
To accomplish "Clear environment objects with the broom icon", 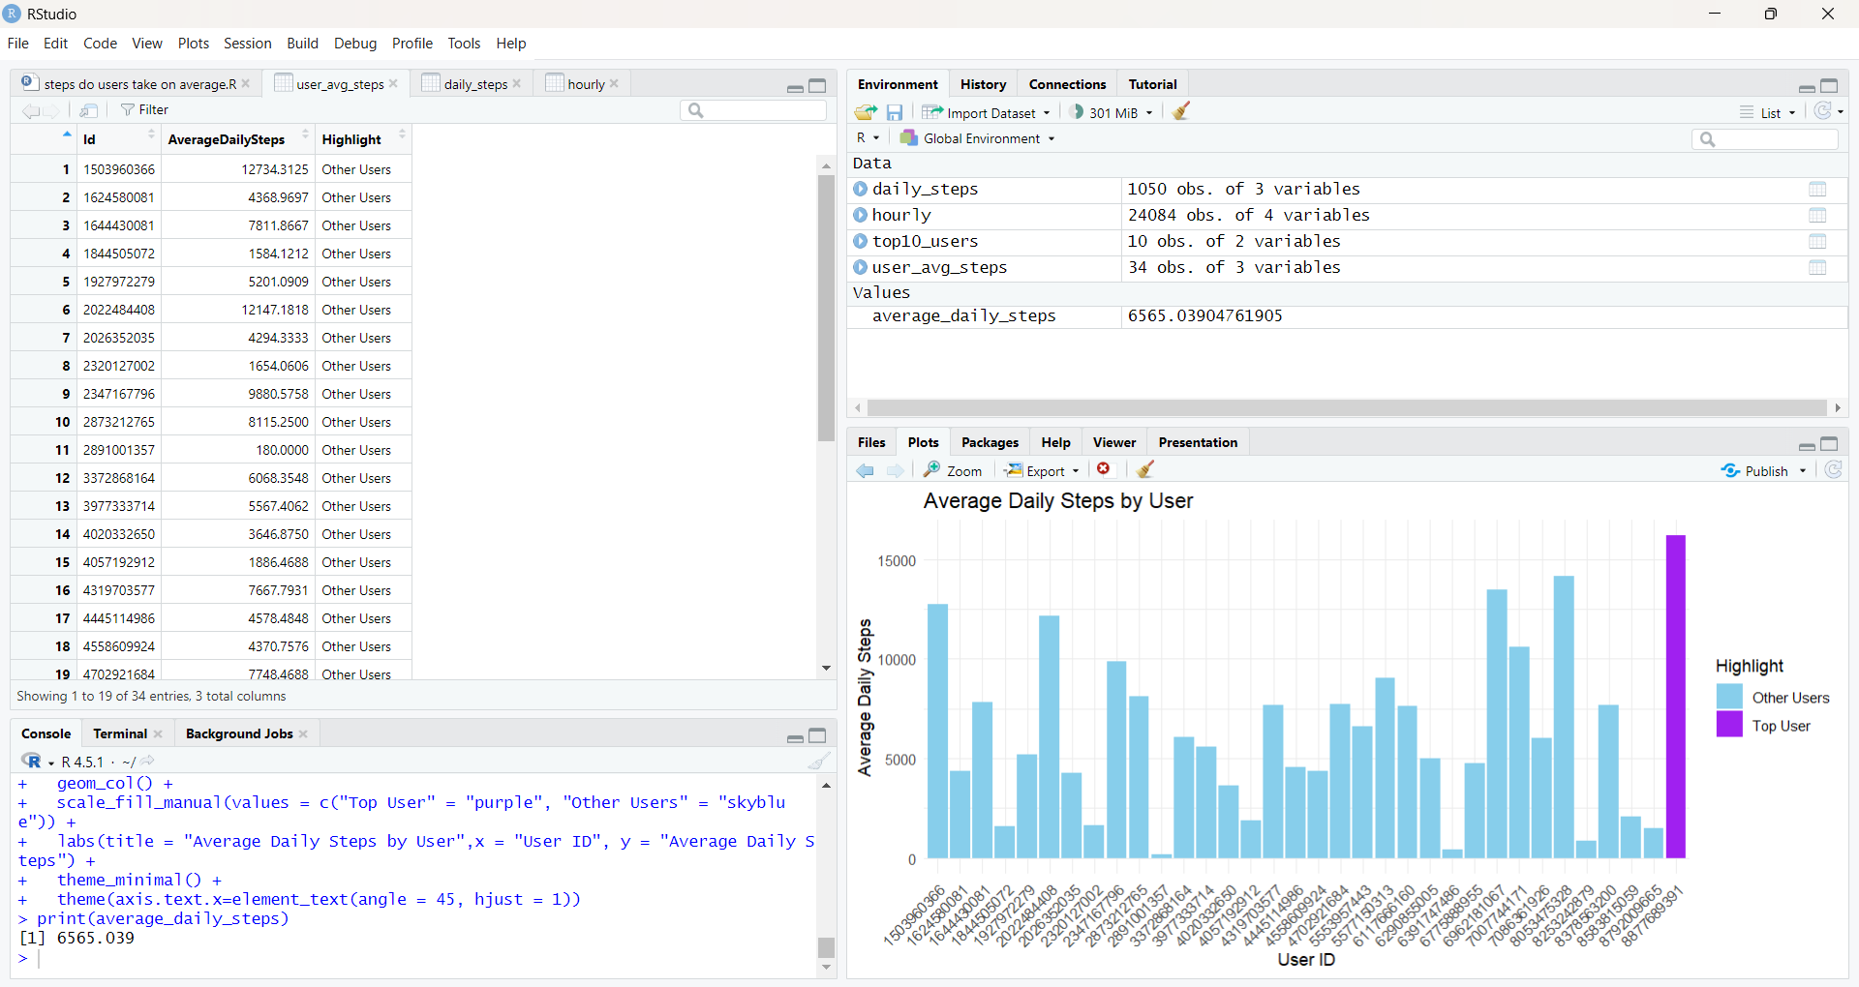I will pyautogui.click(x=1181, y=111).
